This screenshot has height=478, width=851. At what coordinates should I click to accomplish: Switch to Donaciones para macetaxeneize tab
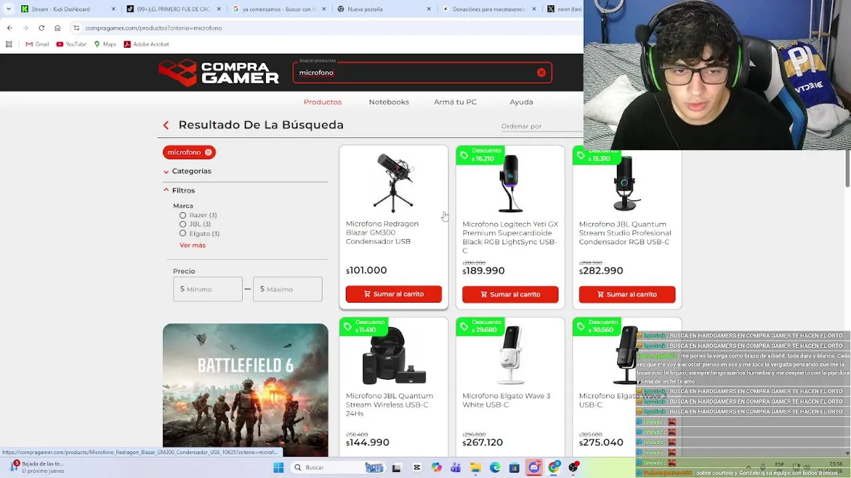tap(489, 9)
